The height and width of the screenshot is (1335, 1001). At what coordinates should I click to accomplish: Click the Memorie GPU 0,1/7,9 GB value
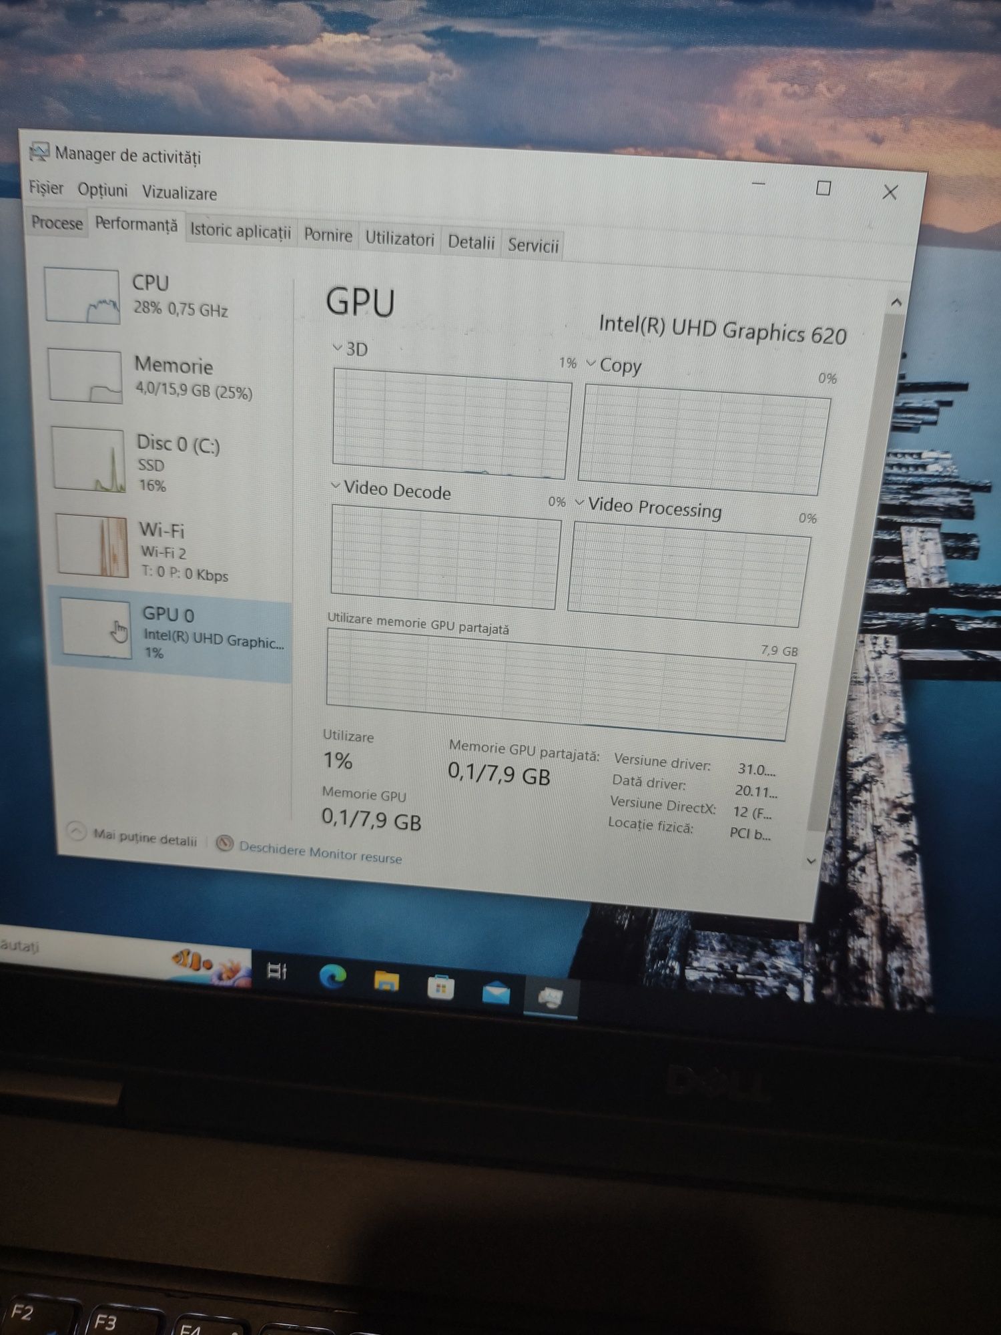(x=371, y=818)
